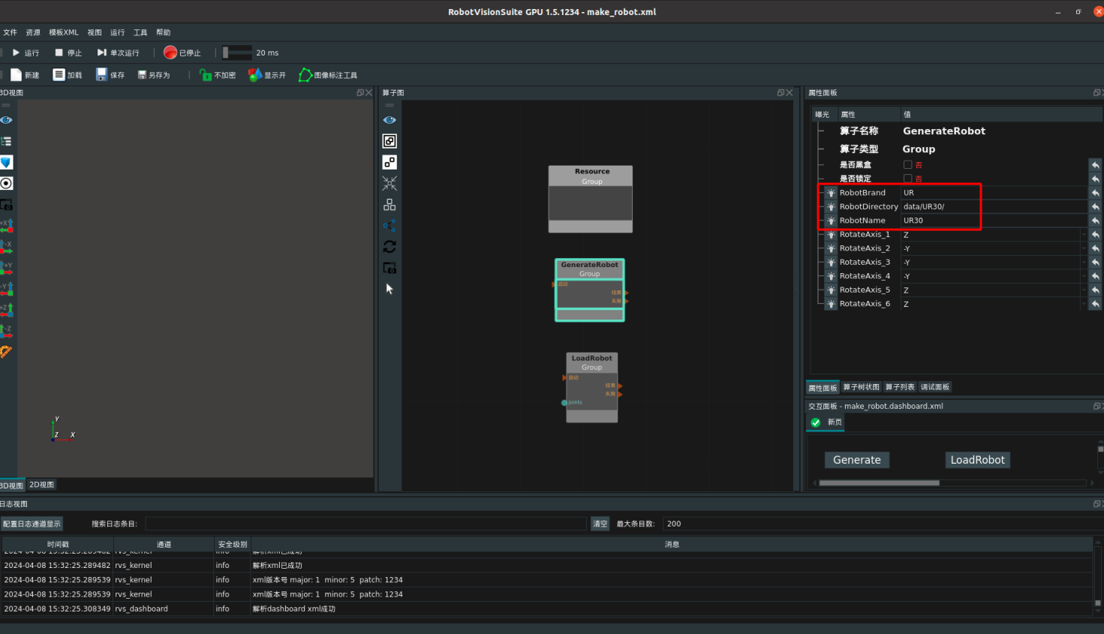
Task: Switch to the 算子树状图 tab
Action: click(x=861, y=387)
